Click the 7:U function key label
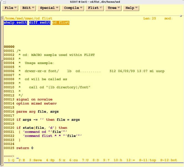 85,160
